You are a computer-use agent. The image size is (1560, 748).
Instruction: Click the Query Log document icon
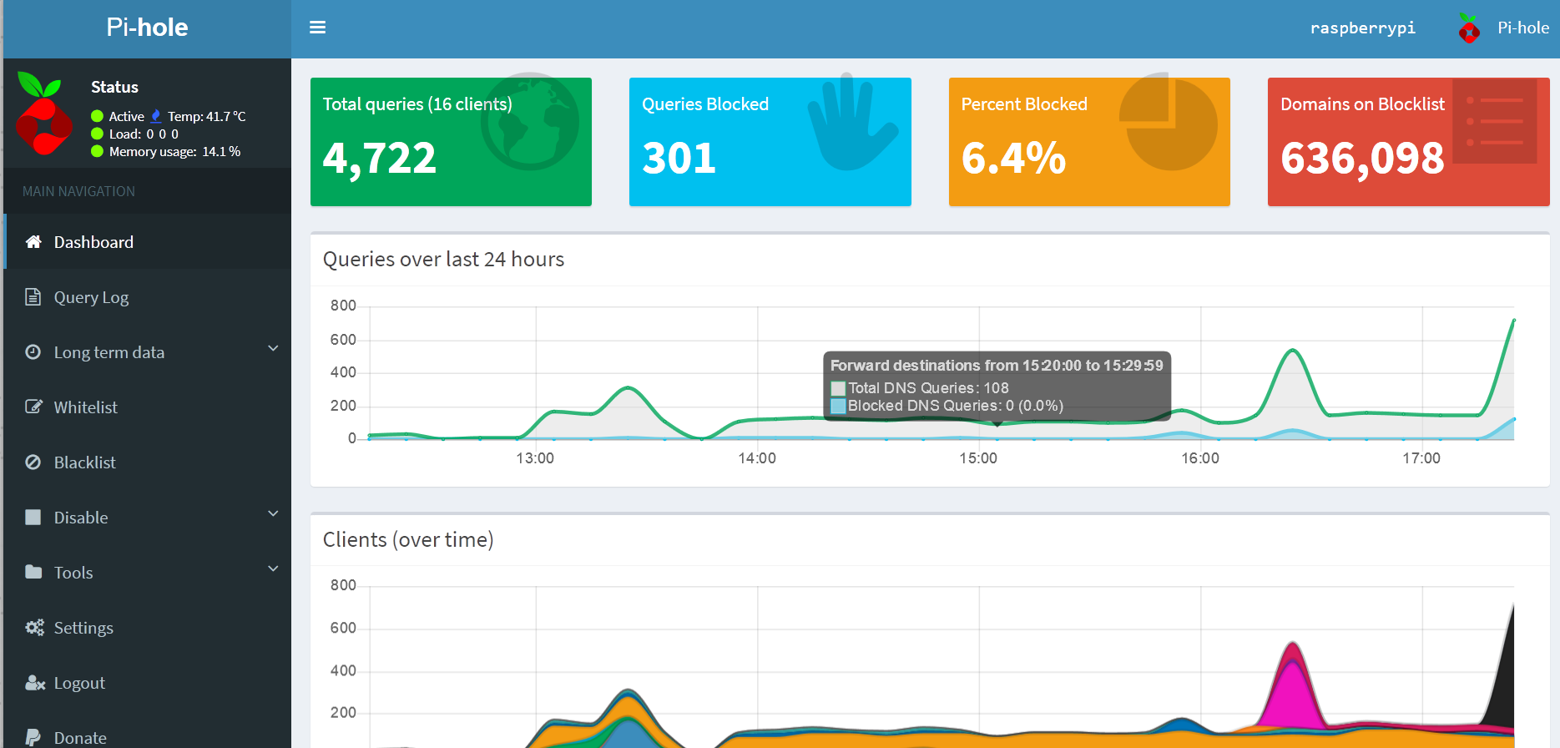pyautogui.click(x=33, y=297)
